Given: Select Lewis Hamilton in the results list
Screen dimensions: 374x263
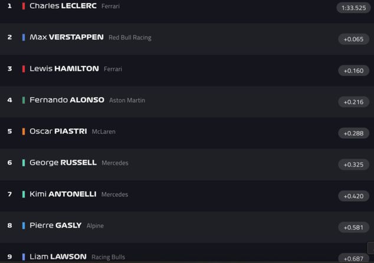Looking at the screenshot, I should click(64, 69).
